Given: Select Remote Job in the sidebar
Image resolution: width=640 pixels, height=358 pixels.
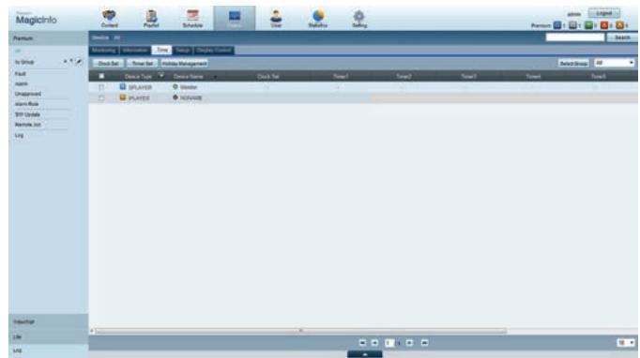Looking at the screenshot, I should (28, 125).
